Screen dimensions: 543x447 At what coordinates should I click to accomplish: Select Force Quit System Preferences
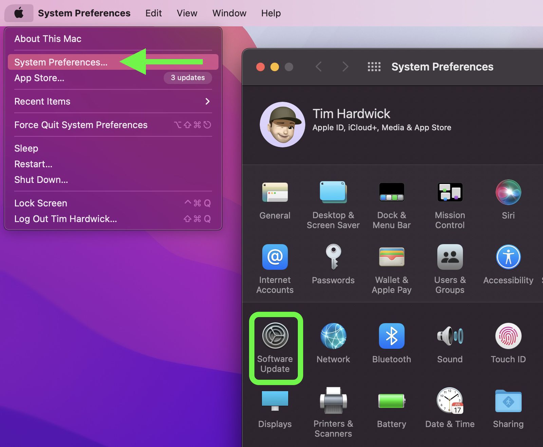[113, 125]
